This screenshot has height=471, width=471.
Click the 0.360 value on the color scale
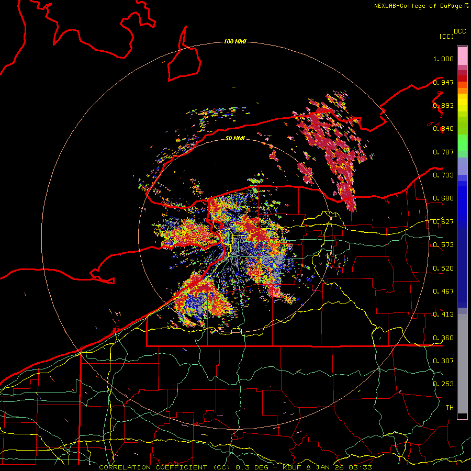(443, 338)
